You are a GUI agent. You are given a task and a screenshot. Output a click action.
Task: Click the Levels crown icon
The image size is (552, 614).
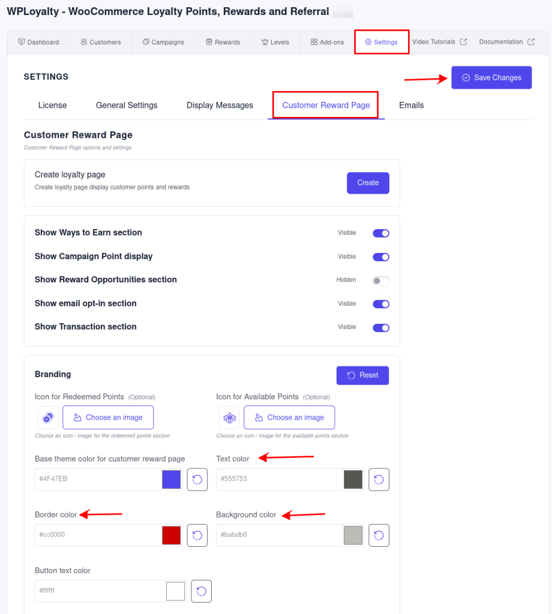265,42
